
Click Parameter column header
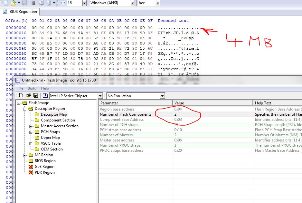click(x=136, y=103)
